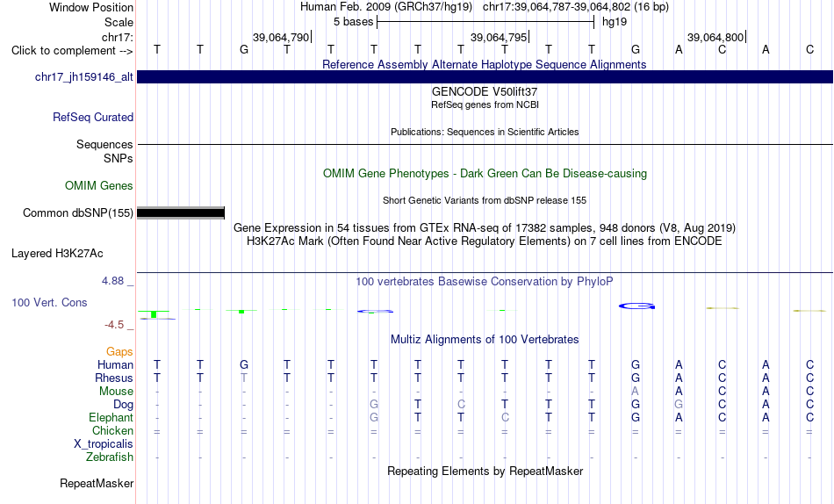The width and height of the screenshot is (834, 504).
Task: Click the Layered H3K27Ac track label
Action: [x=57, y=254]
